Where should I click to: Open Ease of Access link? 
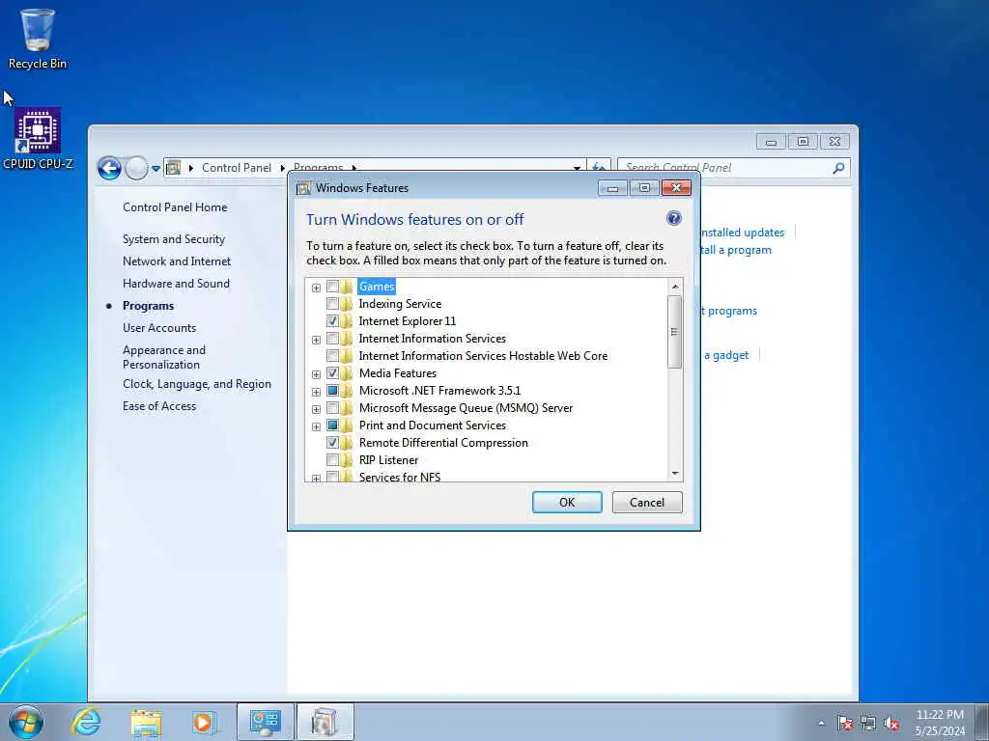coord(159,406)
